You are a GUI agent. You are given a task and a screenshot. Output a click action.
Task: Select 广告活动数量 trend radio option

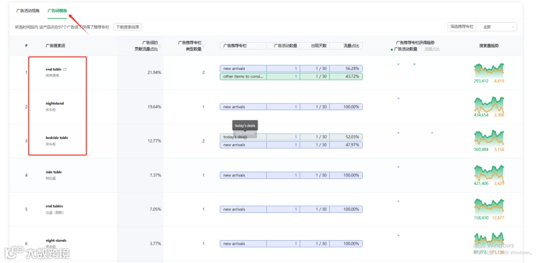(403, 49)
